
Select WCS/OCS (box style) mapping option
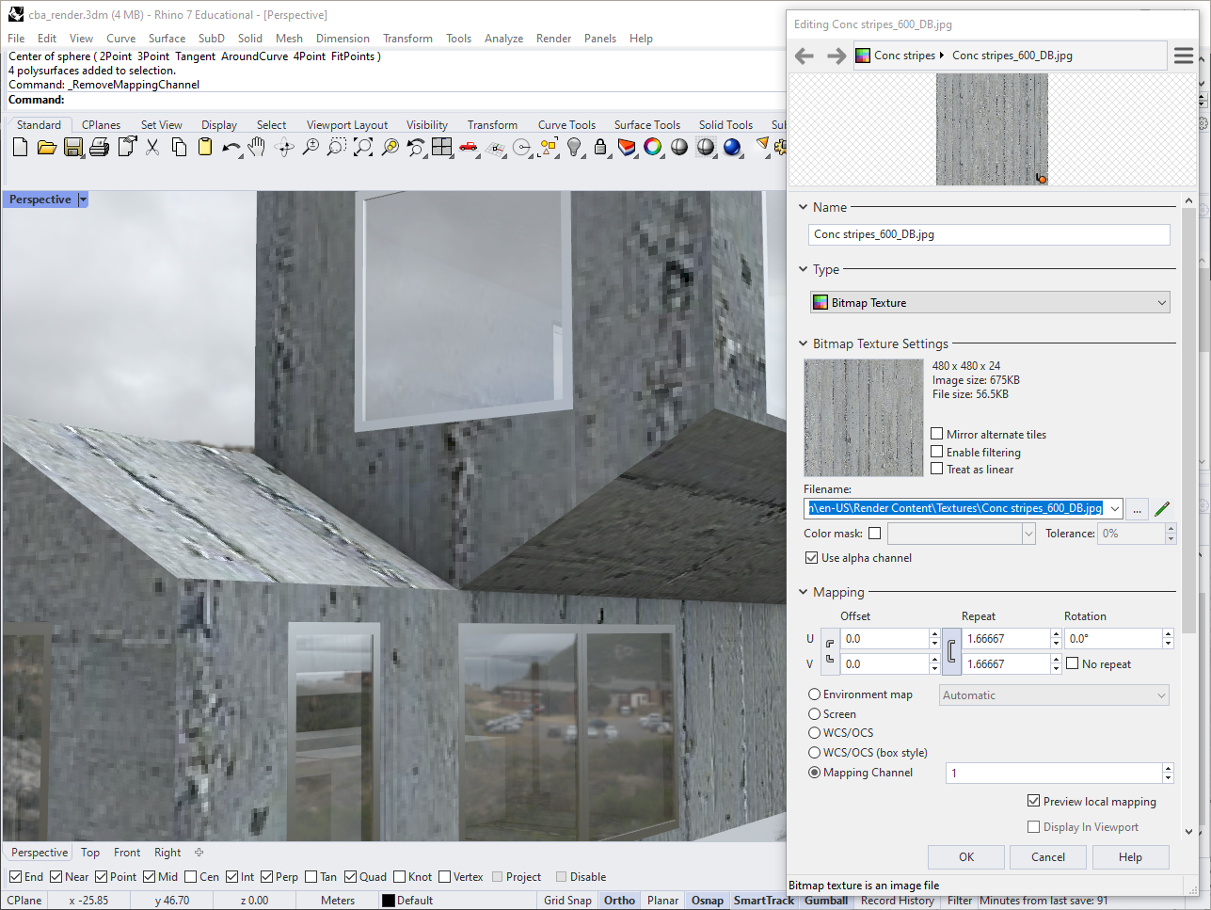point(815,753)
